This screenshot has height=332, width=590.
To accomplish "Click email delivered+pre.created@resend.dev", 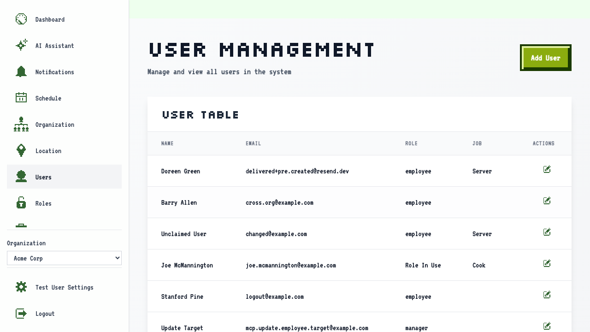I will pos(297,171).
